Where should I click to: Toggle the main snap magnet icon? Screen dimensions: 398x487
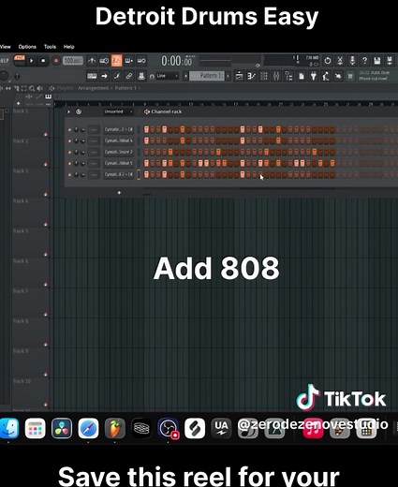coord(152,76)
